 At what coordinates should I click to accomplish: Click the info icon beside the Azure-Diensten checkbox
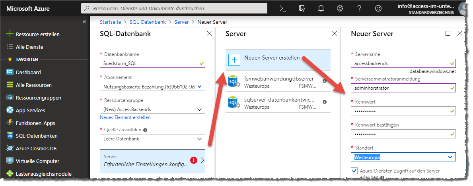[382, 178]
